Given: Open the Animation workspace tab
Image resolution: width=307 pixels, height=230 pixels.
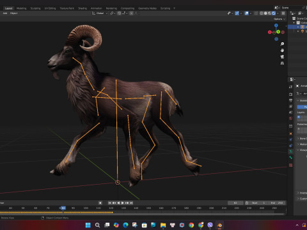Looking at the screenshot, I should [97, 8].
